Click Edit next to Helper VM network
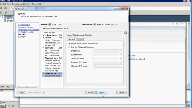 pyautogui.click(x=60, y=73)
